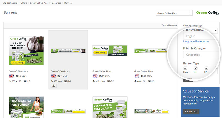Click the dimensions icon beside 300 x 250
Viewport: 222px width, 118px height.
click(x=10, y=81)
